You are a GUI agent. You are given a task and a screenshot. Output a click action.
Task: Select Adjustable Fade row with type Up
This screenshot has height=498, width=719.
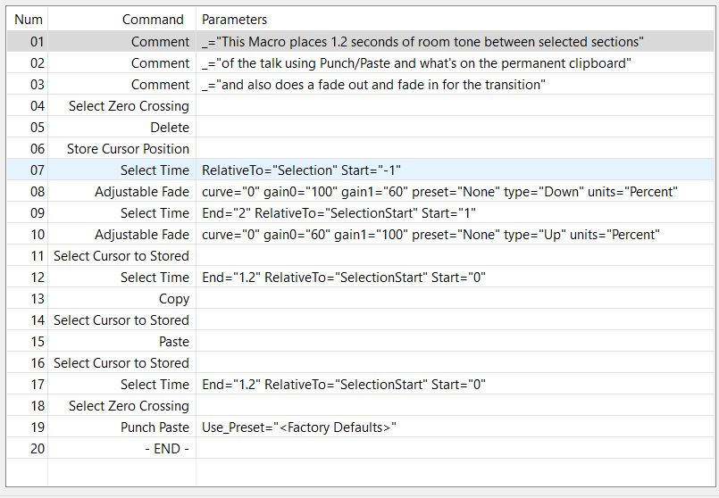coord(361,235)
